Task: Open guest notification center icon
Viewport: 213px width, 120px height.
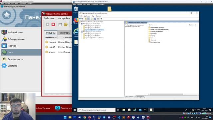Action: coord(210,110)
